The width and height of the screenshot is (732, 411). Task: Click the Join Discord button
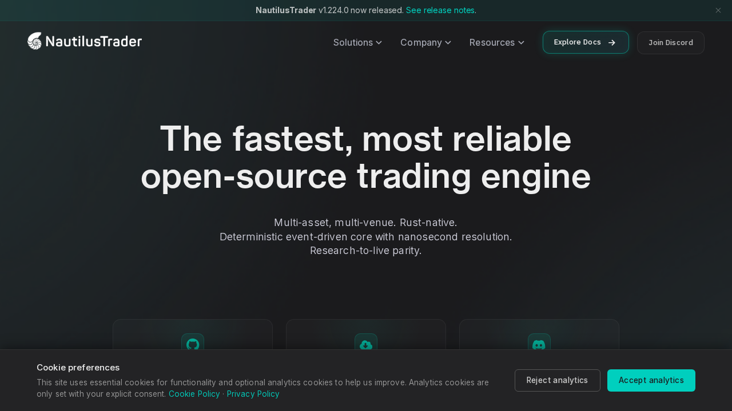tap(670, 43)
